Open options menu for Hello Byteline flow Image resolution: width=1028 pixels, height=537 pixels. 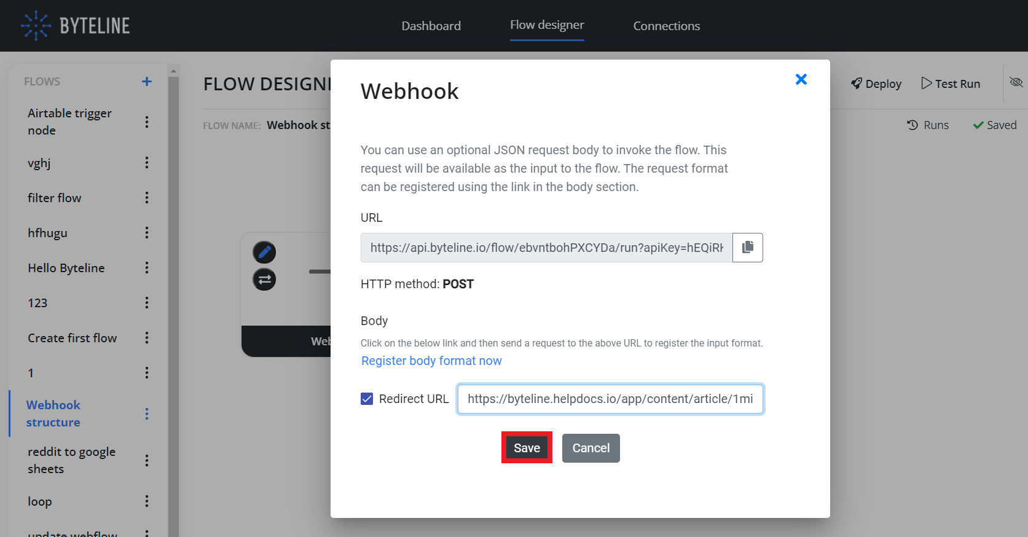[x=147, y=268]
